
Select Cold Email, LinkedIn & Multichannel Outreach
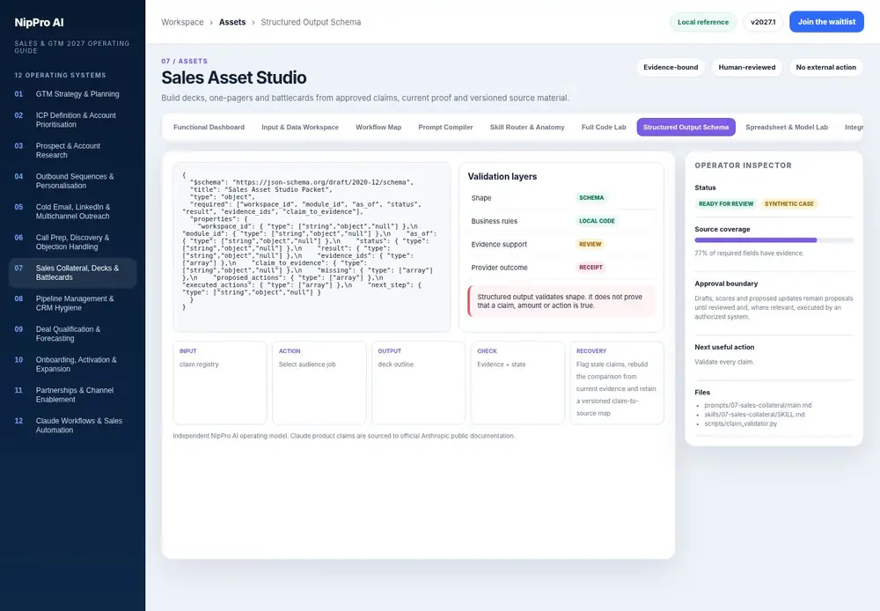coord(72,211)
